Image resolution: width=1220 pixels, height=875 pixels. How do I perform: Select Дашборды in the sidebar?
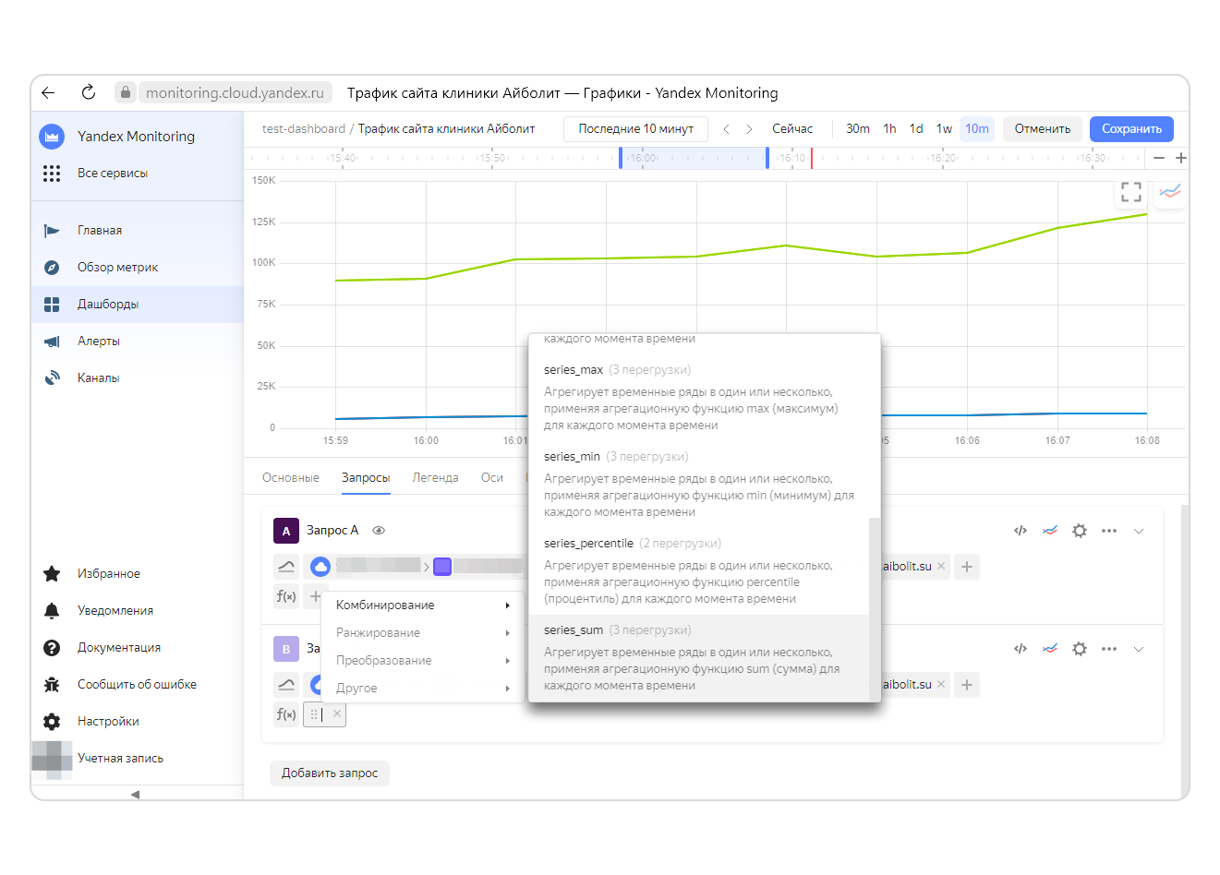click(x=137, y=305)
